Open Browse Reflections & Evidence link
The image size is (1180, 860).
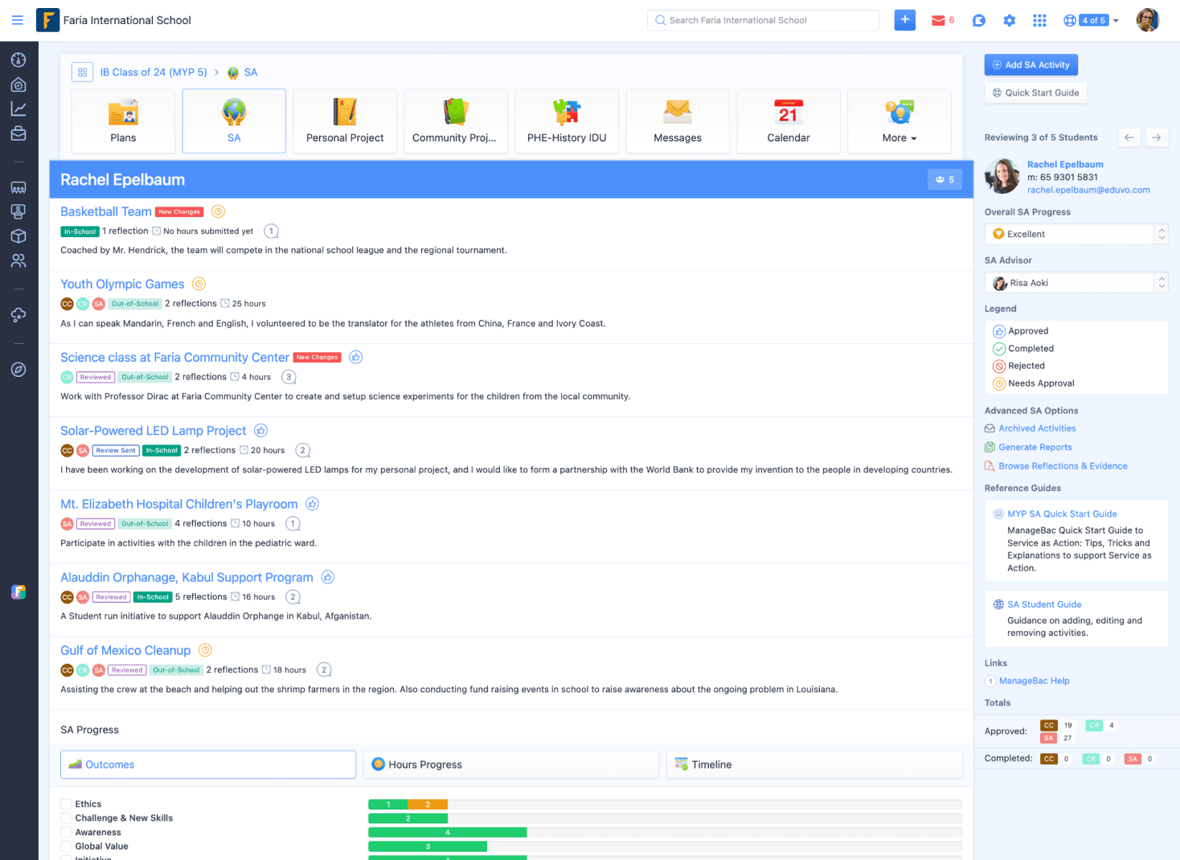(1063, 466)
